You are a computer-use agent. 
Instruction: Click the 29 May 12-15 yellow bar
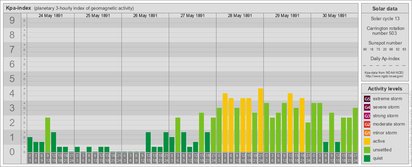(x=290, y=122)
